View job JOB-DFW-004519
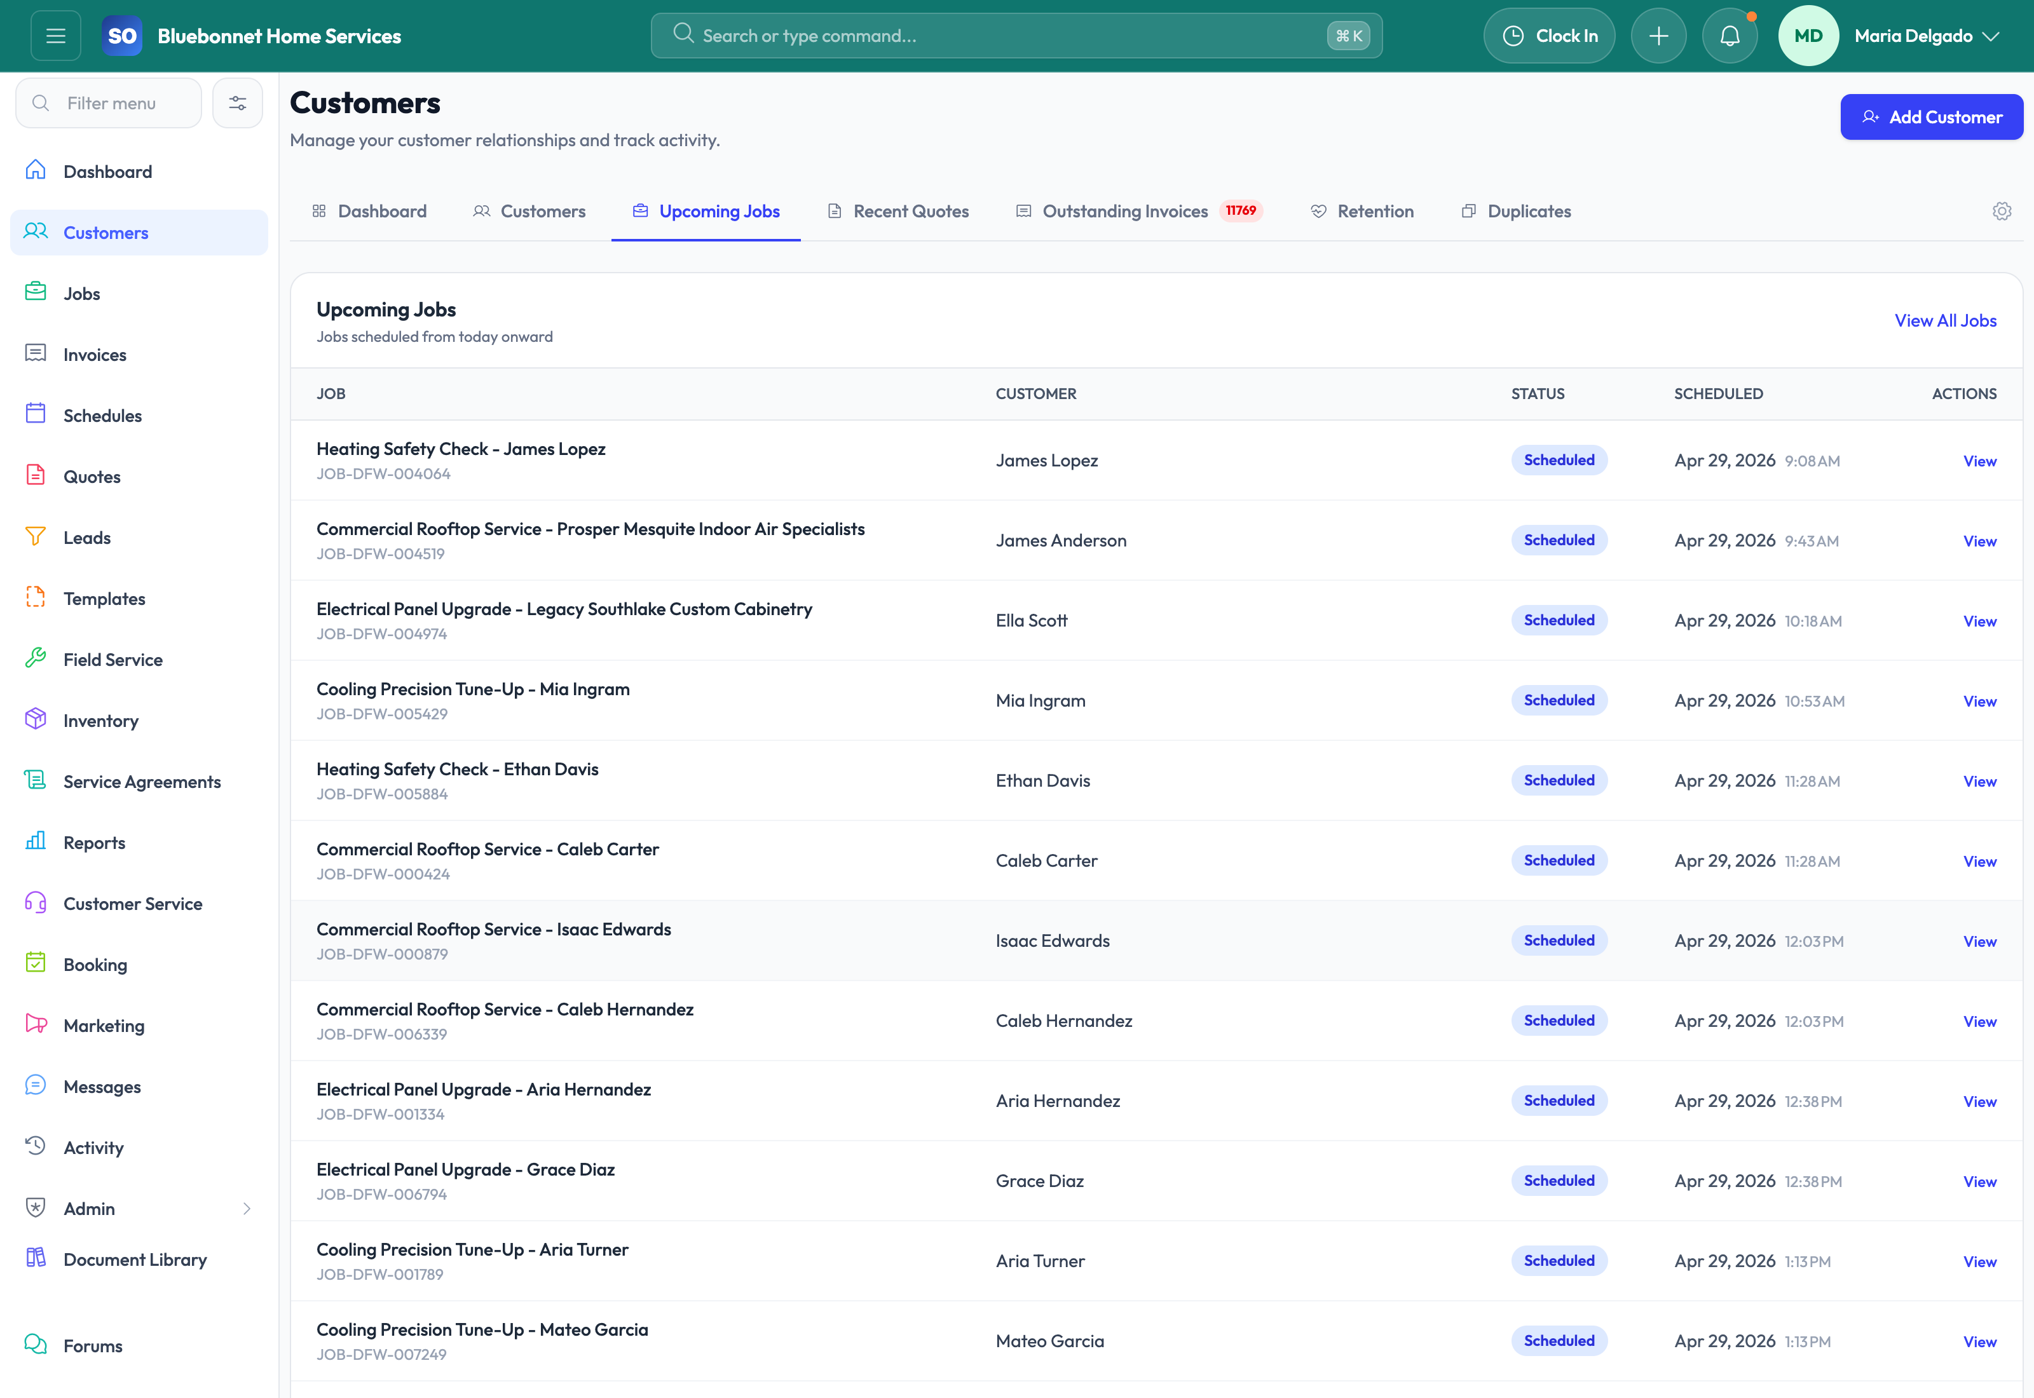This screenshot has height=1398, width=2034. pyautogui.click(x=1980, y=541)
